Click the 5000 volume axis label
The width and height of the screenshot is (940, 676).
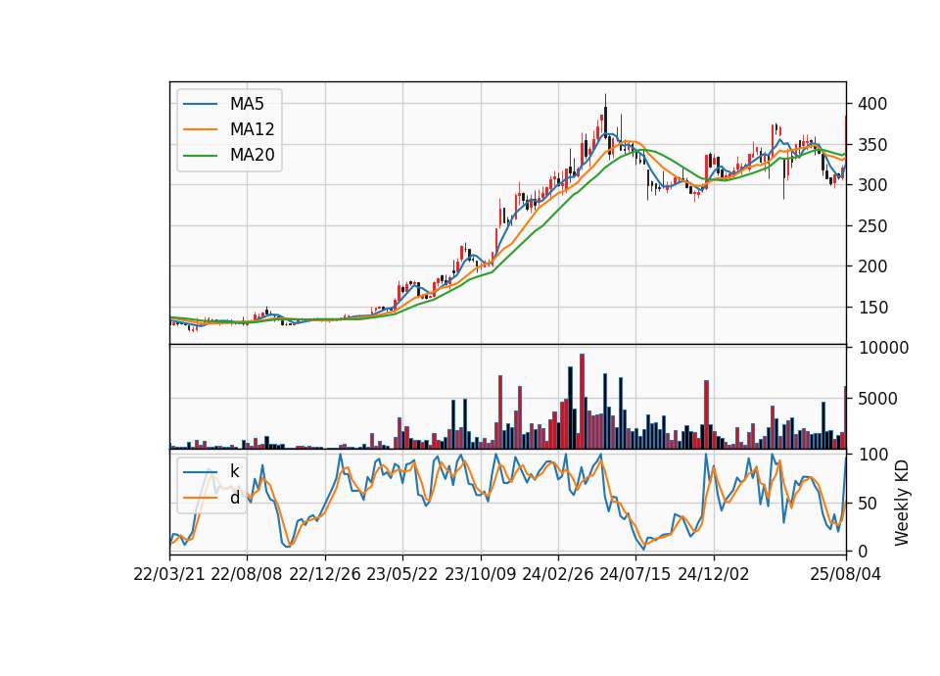click(x=877, y=399)
